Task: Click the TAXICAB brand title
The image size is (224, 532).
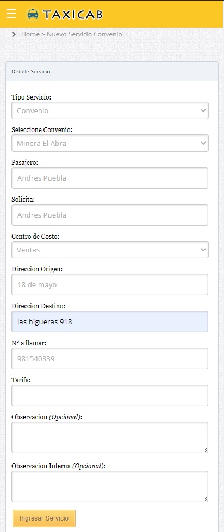Action: click(x=72, y=15)
